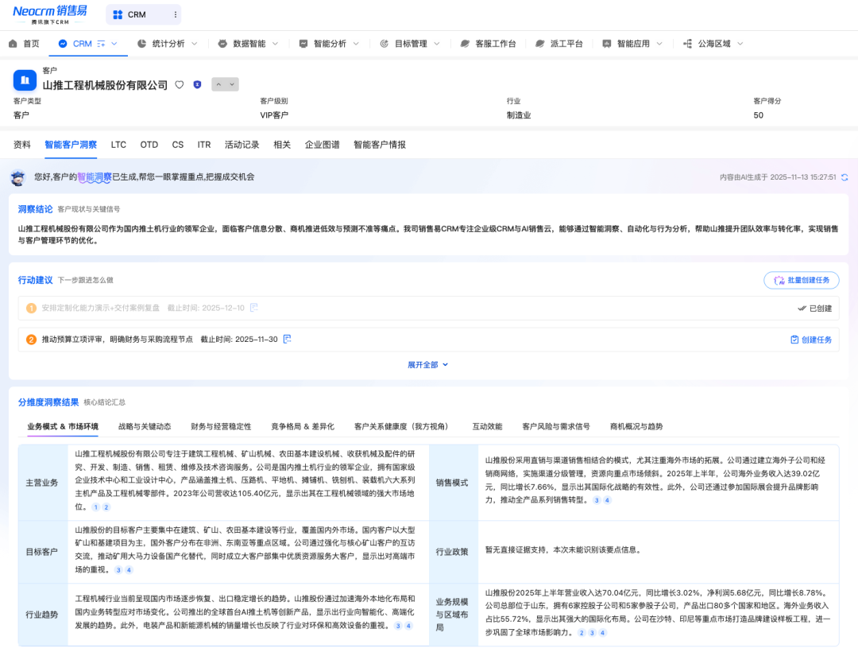Open 数据智能 navigation menu
This screenshot has width=858, height=660.
(x=248, y=44)
